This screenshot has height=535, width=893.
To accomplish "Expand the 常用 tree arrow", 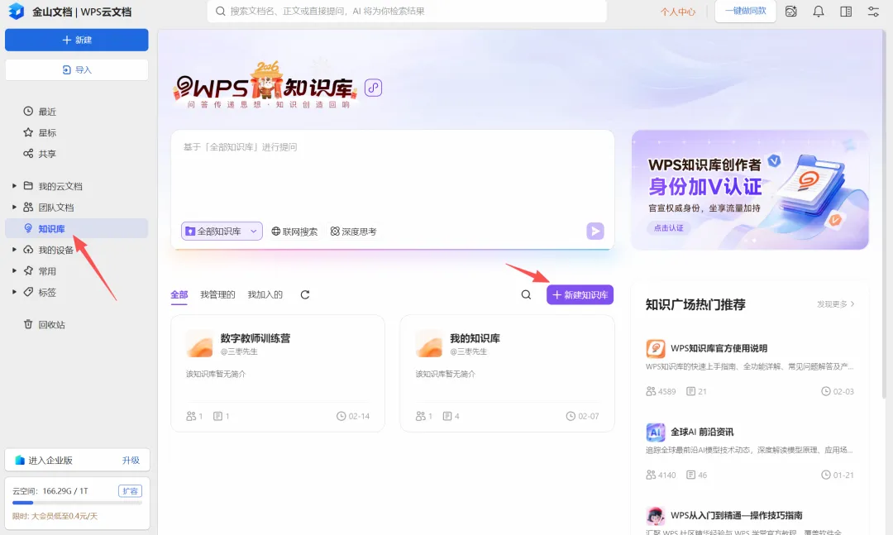I will (x=14, y=270).
